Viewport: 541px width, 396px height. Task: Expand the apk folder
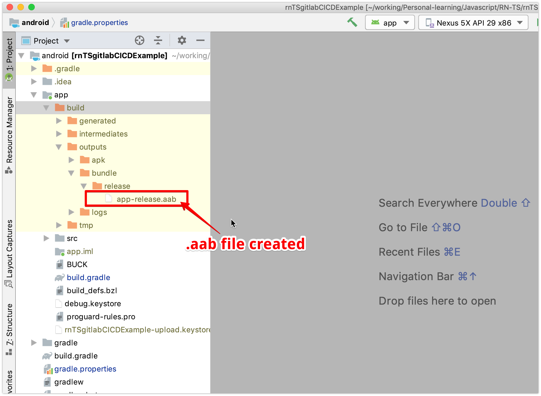click(x=71, y=160)
